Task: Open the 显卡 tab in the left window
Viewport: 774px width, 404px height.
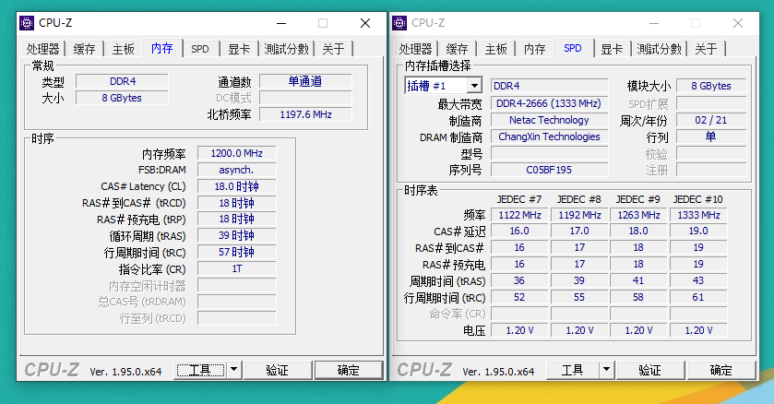Action: coord(239,49)
